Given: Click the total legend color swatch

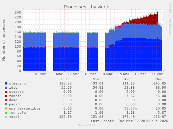Looking at the screenshot, I should [x=6, y=117].
